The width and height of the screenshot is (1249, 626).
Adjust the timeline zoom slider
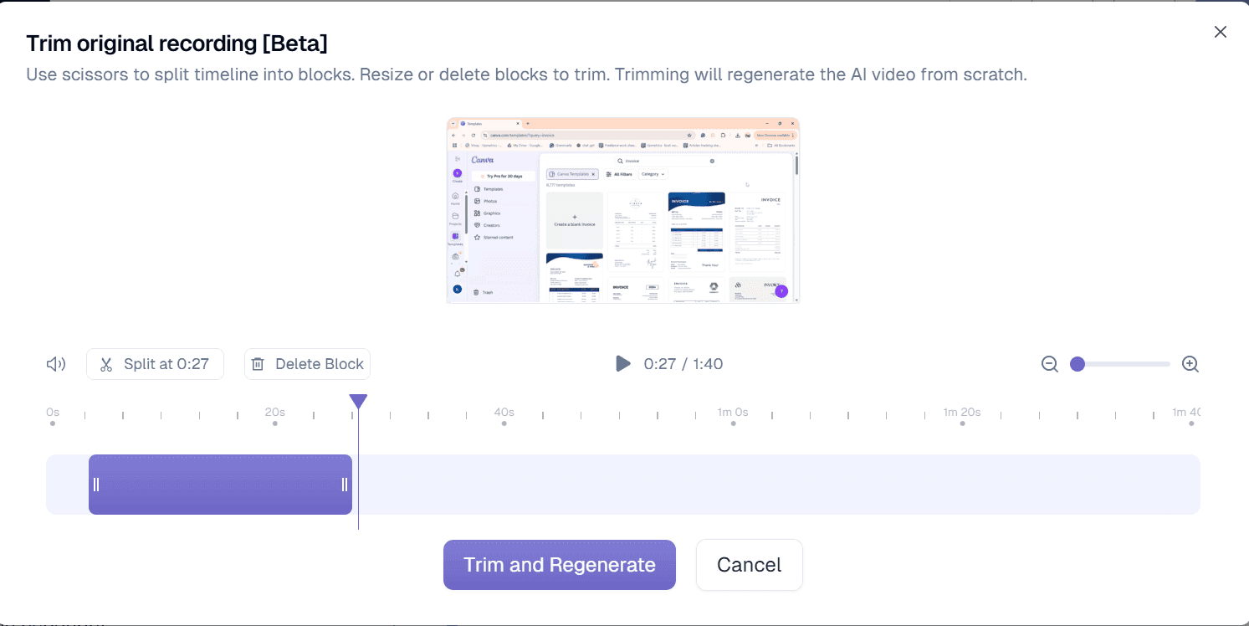tap(1078, 363)
